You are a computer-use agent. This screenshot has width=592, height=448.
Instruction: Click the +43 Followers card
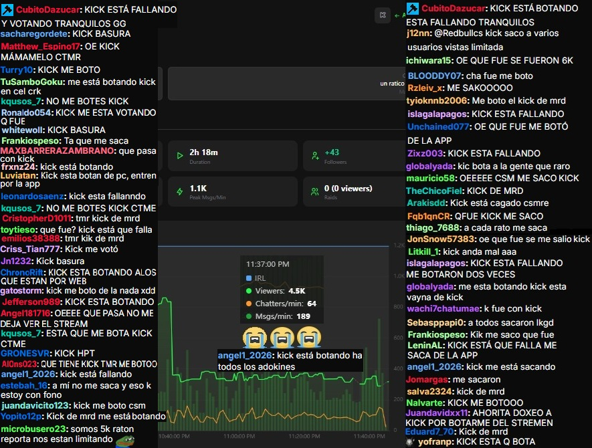pos(354,156)
